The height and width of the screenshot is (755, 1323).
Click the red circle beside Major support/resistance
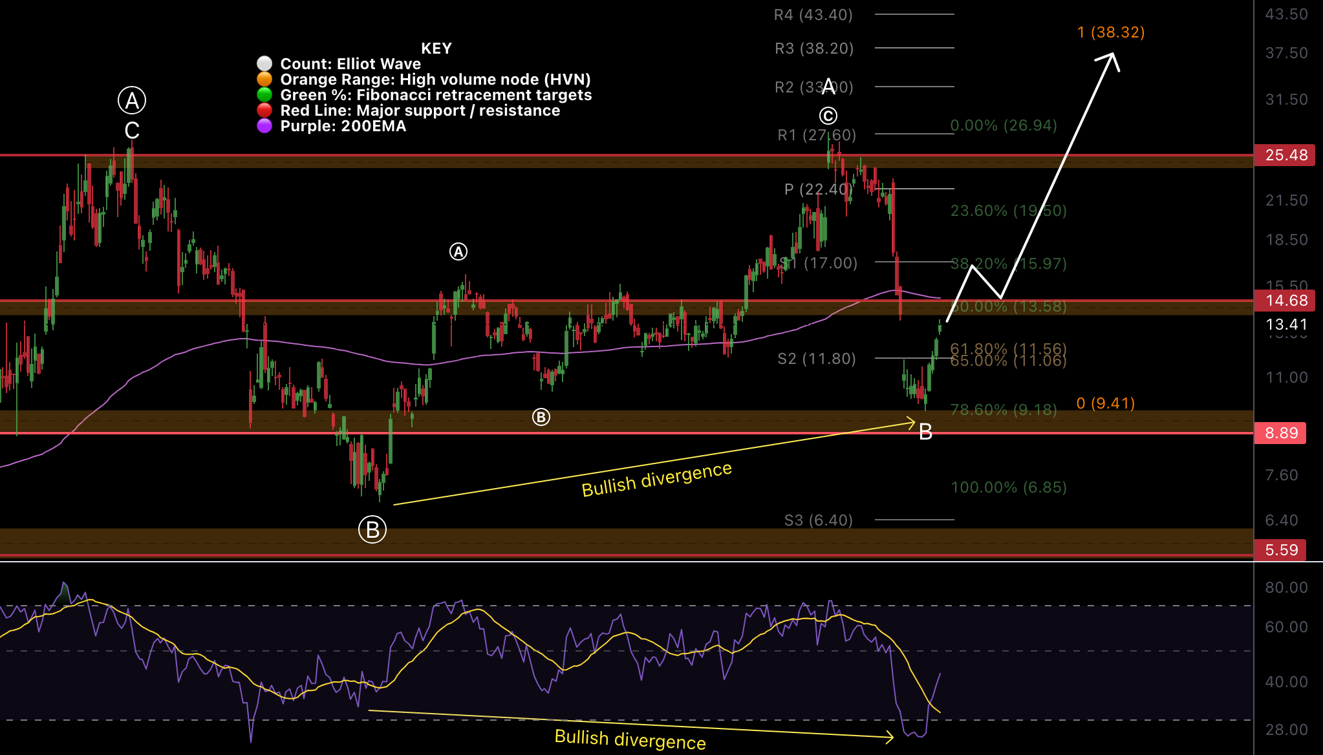point(264,110)
